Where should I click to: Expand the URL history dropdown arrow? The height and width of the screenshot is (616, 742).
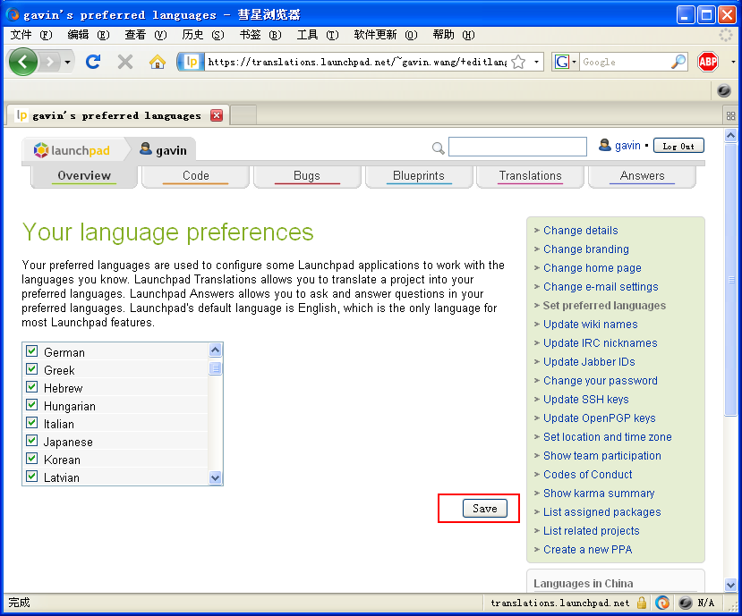tap(537, 62)
